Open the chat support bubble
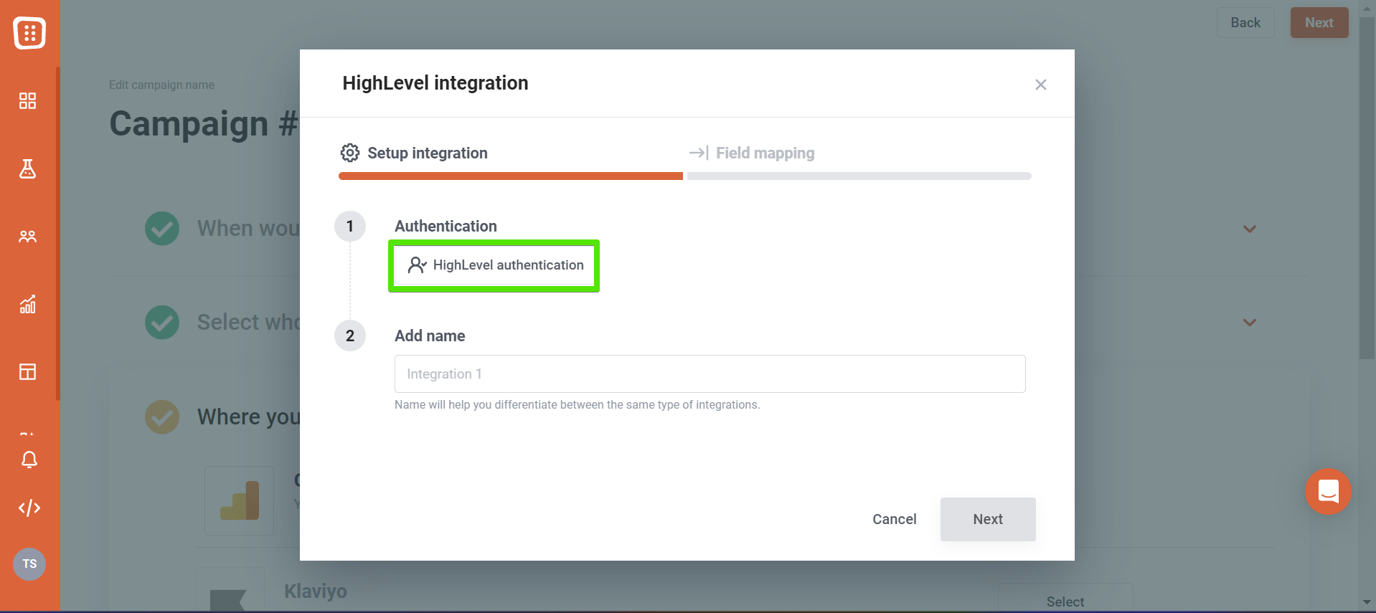The height and width of the screenshot is (613, 1376). click(x=1328, y=492)
